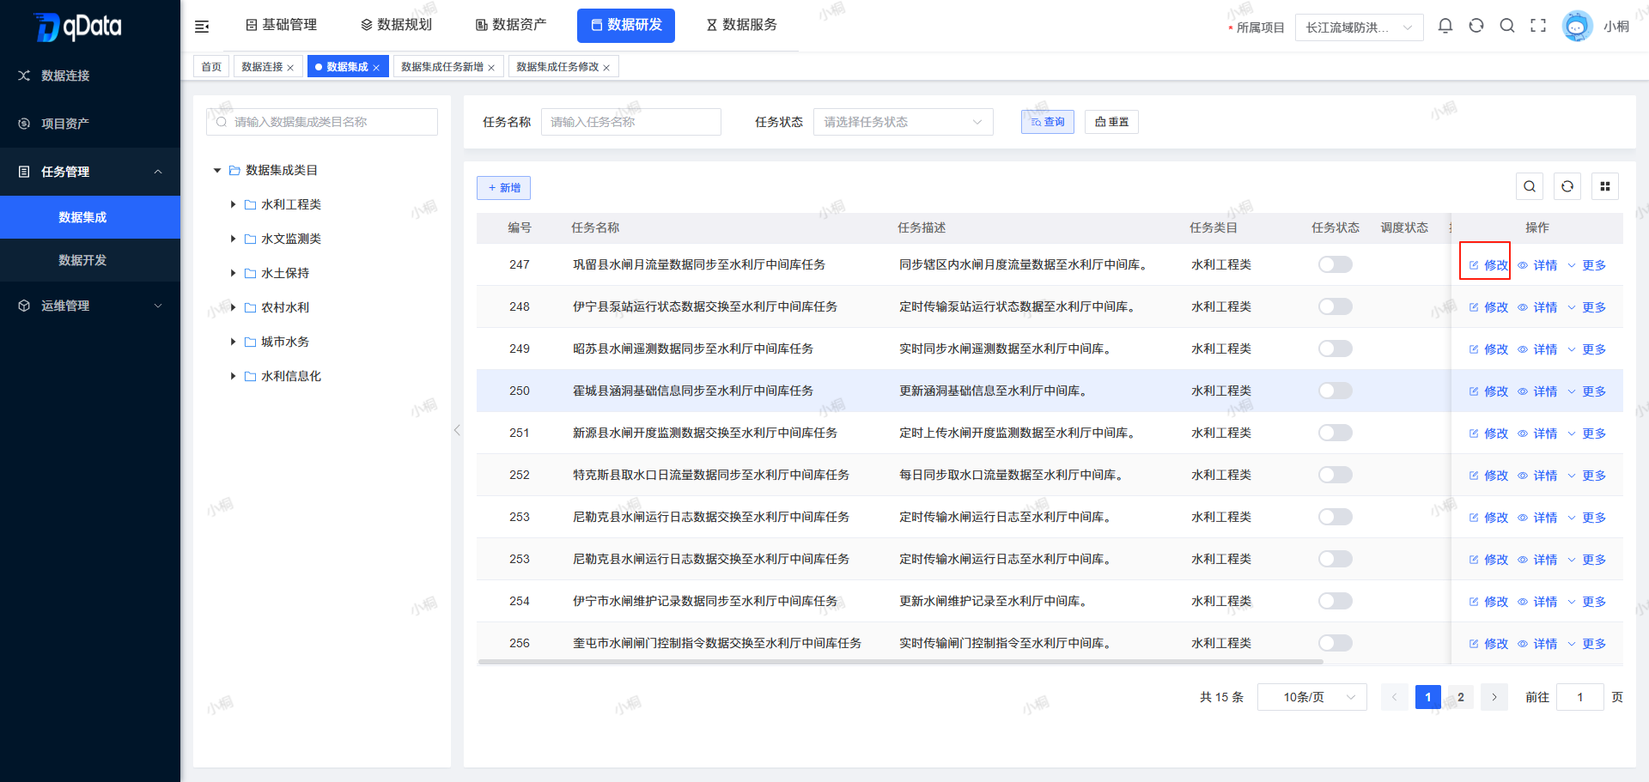Open 数据连接 in left sidebar
The width and height of the screenshot is (1649, 782).
click(x=65, y=76)
